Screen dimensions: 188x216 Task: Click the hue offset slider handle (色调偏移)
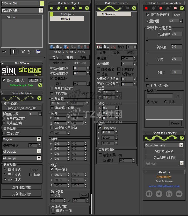147,39
